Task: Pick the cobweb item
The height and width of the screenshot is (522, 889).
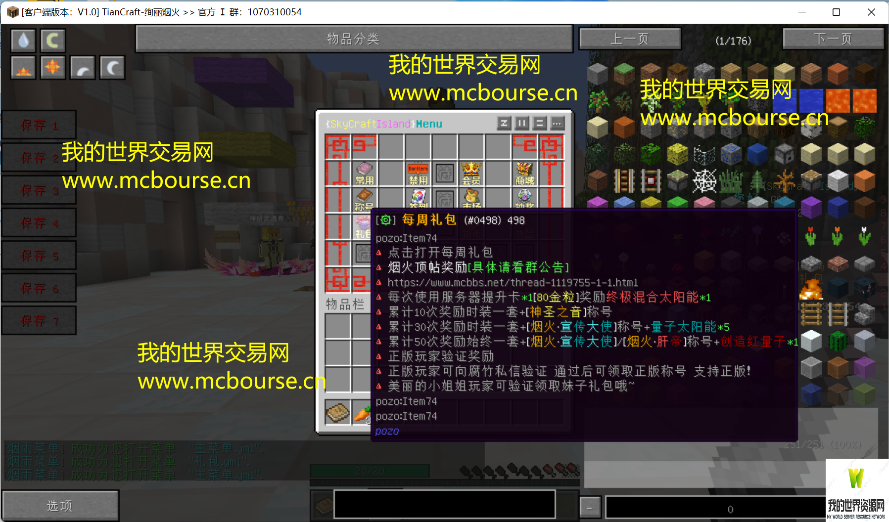Action: pos(704,180)
